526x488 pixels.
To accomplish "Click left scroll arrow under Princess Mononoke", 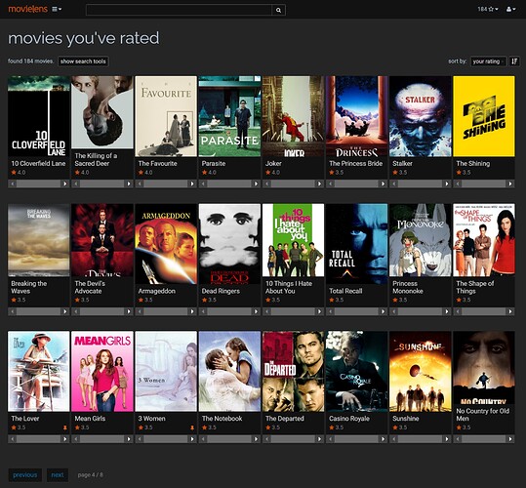I will click(394, 311).
